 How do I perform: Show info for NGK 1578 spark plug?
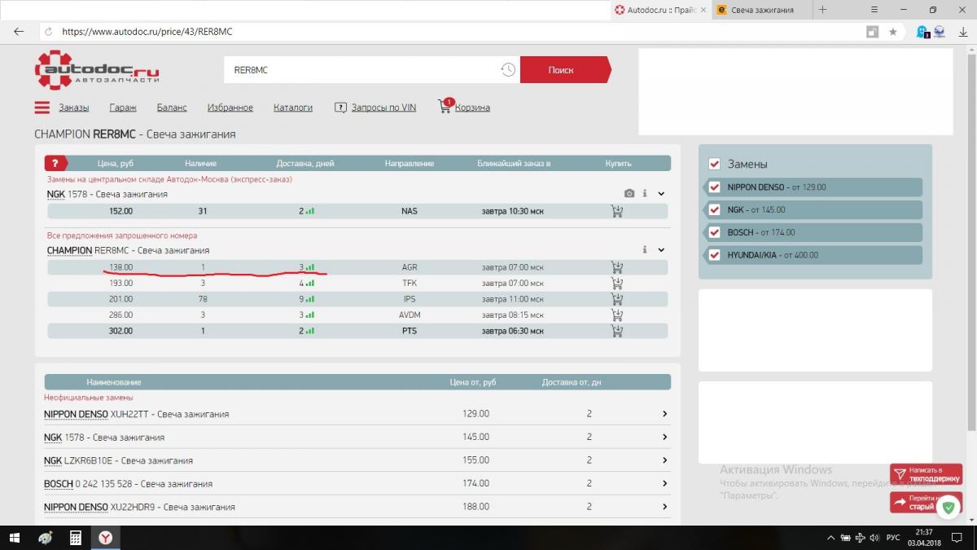click(645, 194)
